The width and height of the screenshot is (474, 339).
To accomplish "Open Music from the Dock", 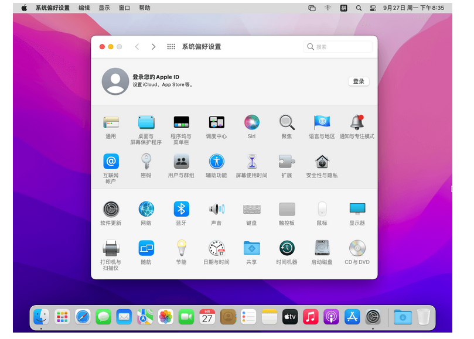I will [311, 317].
